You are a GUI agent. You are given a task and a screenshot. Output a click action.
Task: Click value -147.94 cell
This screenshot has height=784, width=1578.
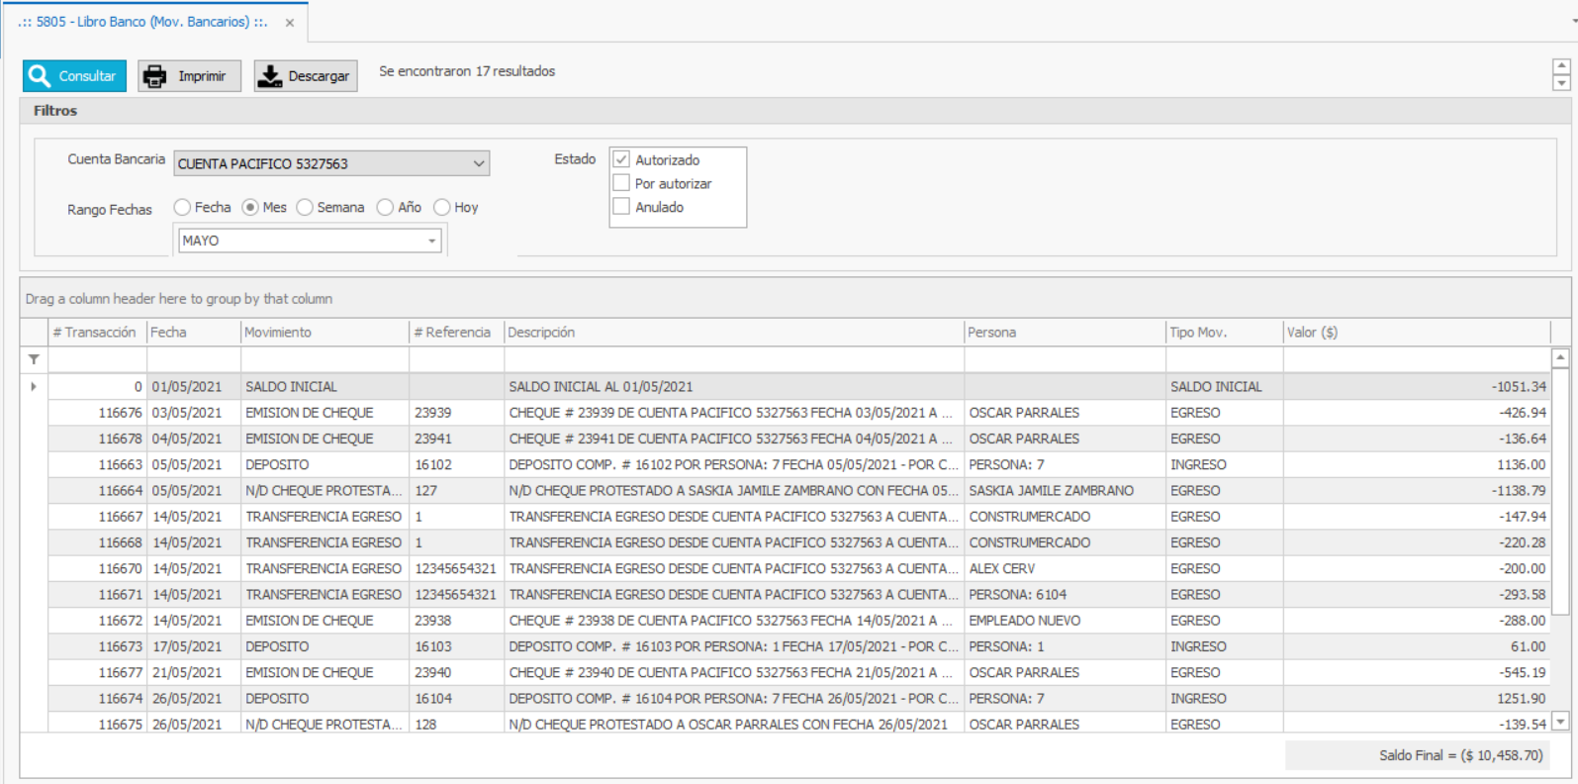1416,517
